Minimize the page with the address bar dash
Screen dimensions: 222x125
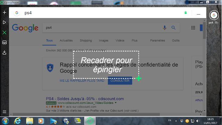[198, 14]
